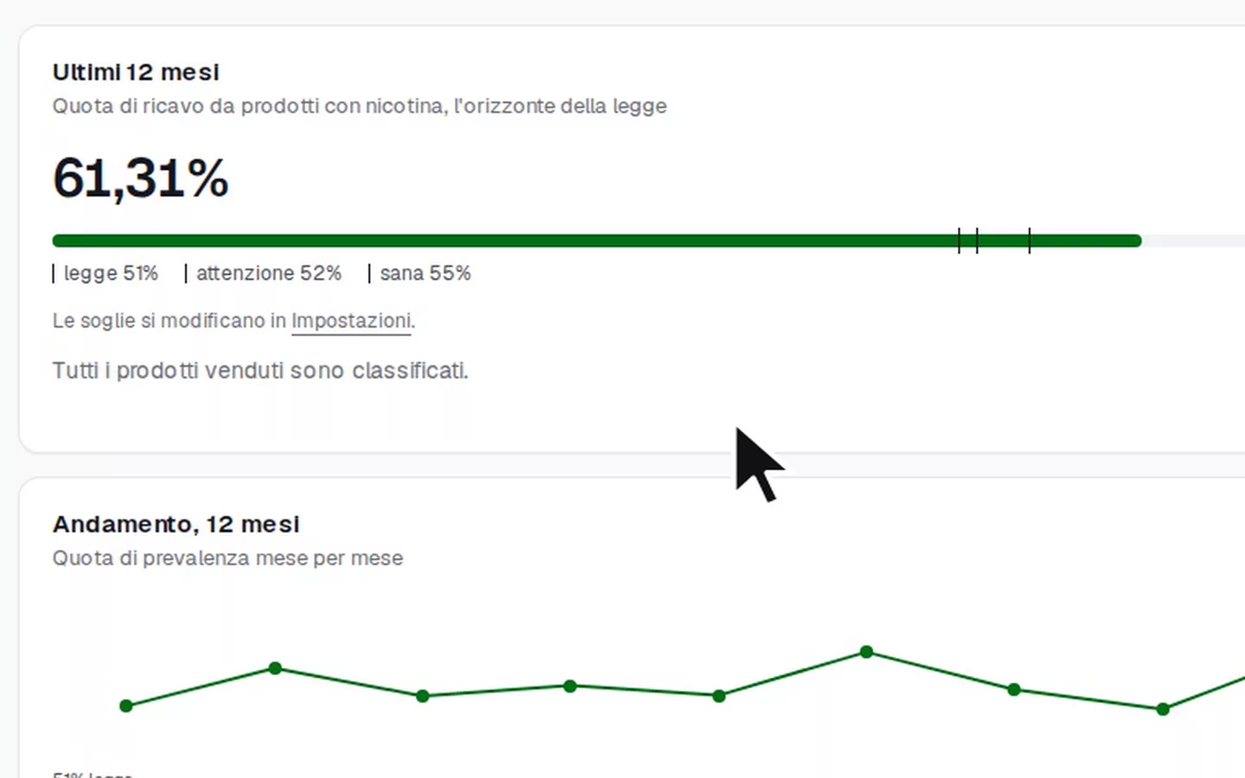This screenshot has width=1245, height=778.
Task: Click the first data point on the trend line
Action: (x=126, y=706)
